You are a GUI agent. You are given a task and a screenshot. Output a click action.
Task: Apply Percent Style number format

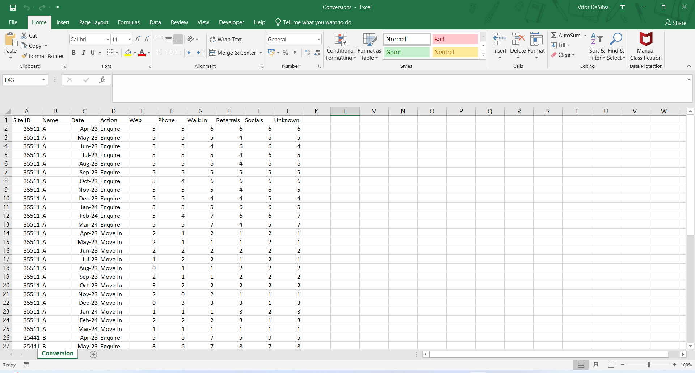pyautogui.click(x=286, y=53)
